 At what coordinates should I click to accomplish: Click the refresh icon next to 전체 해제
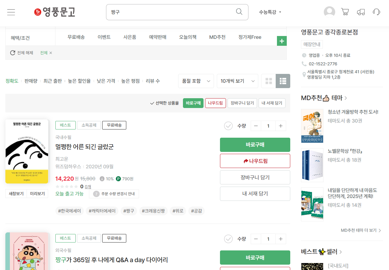pyautogui.click(x=12, y=53)
